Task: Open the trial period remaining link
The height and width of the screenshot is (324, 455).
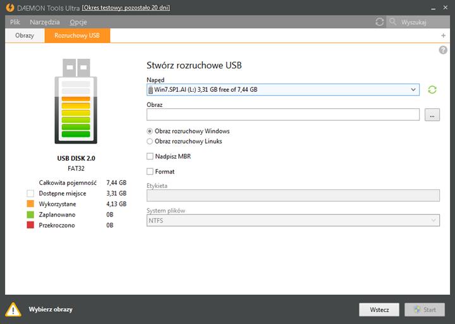Action: pyautogui.click(x=126, y=8)
